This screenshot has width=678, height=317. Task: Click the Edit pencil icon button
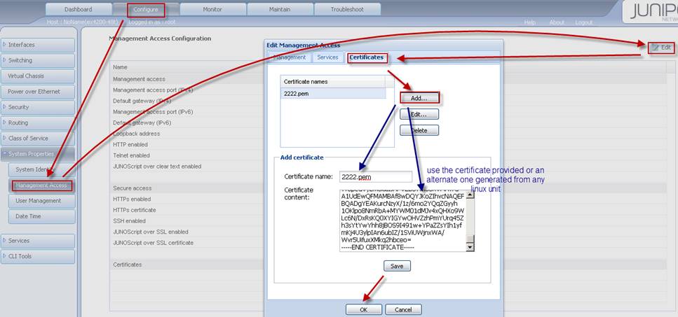(x=661, y=48)
